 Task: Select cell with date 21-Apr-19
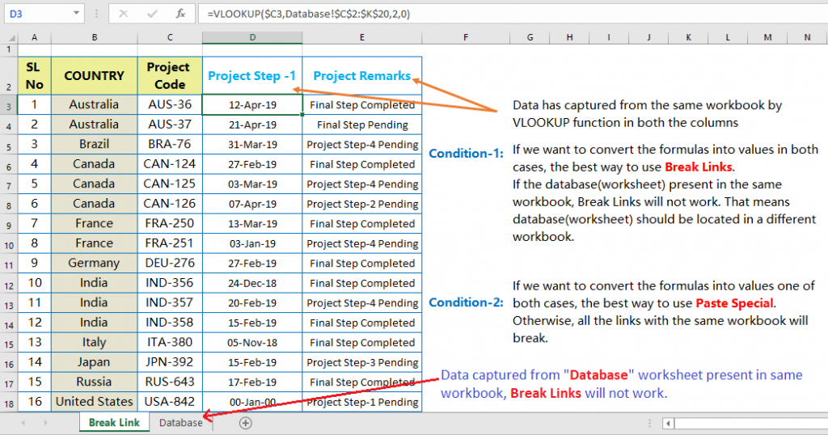252,125
